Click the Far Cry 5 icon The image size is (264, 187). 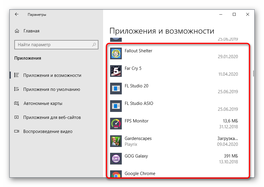pos(116,71)
